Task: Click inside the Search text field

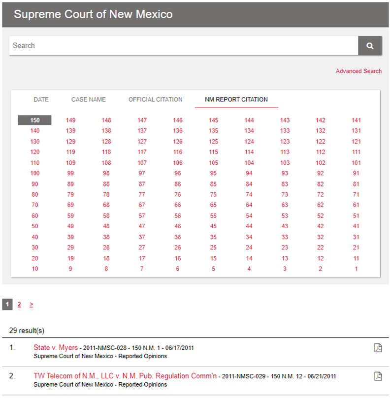Action: click(x=183, y=46)
